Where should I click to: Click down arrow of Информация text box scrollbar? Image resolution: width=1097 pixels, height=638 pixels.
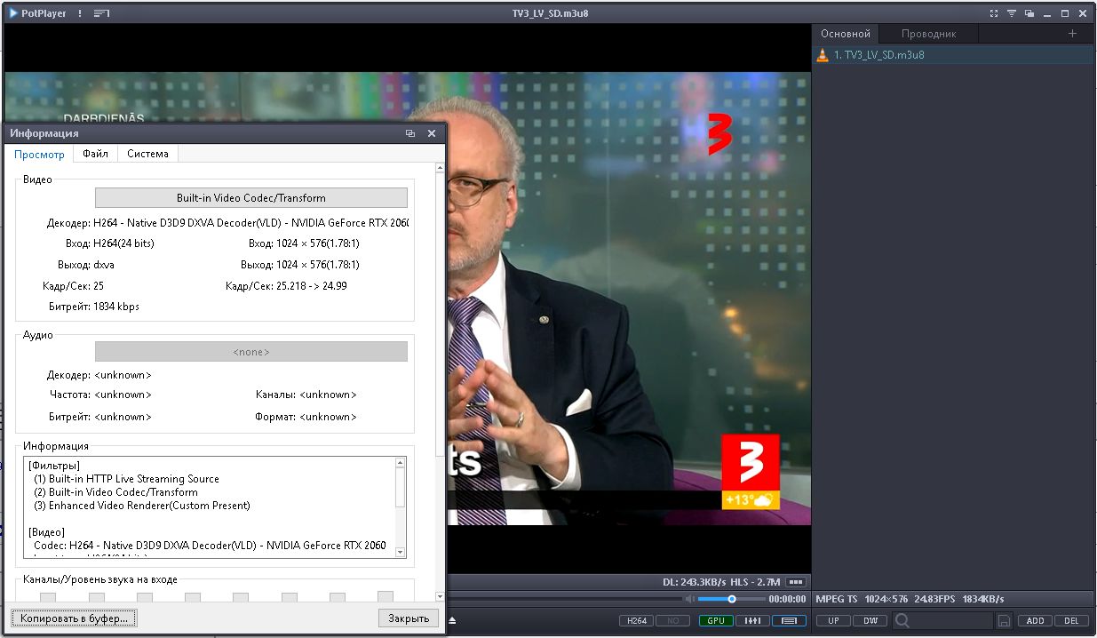pyautogui.click(x=401, y=553)
